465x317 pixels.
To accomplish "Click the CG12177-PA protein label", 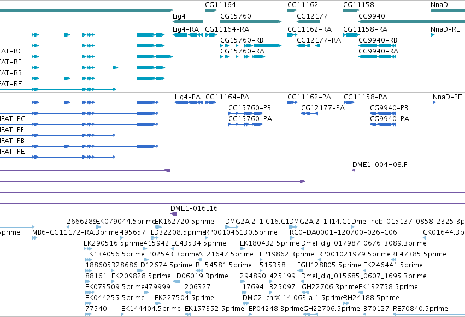I will tap(323, 108).
